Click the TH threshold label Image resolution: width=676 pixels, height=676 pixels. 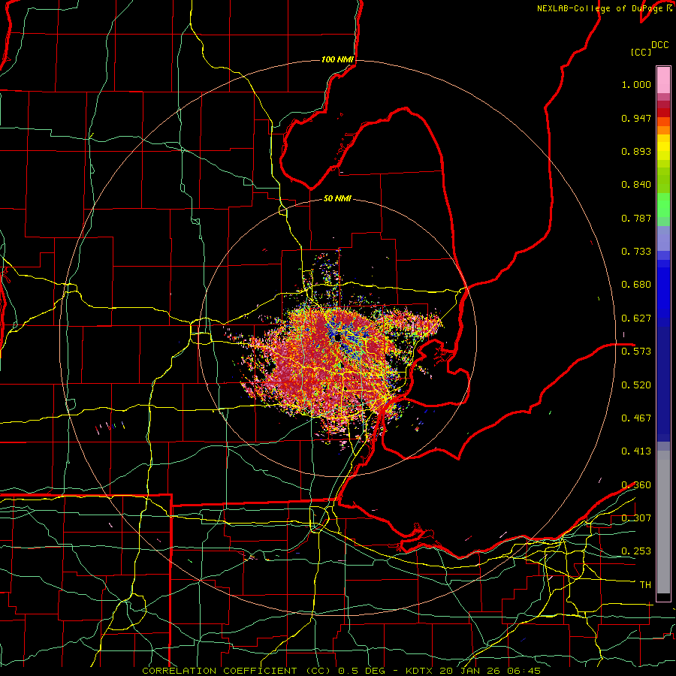[x=645, y=585]
